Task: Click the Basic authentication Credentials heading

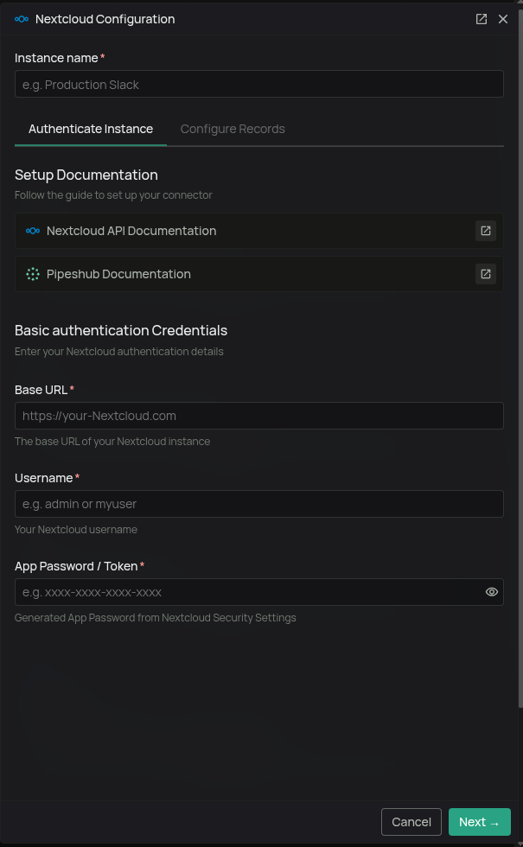Action: [x=121, y=330]
